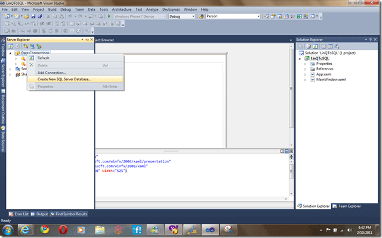Click the Start Debugging green arrow

pos(109,17)
